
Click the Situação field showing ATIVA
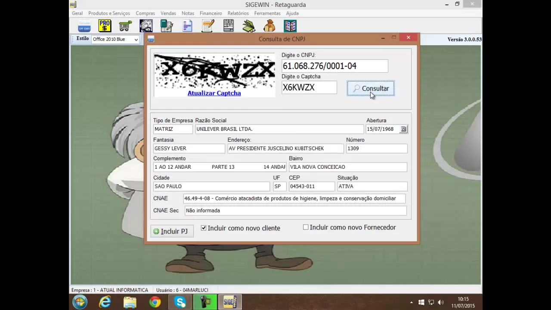click(372, 186)
